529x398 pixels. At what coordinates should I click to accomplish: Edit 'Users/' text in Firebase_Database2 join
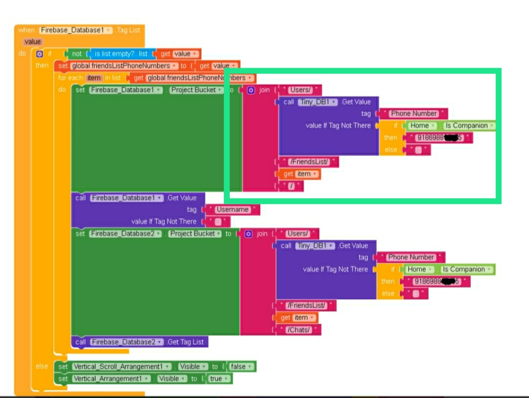298,234
